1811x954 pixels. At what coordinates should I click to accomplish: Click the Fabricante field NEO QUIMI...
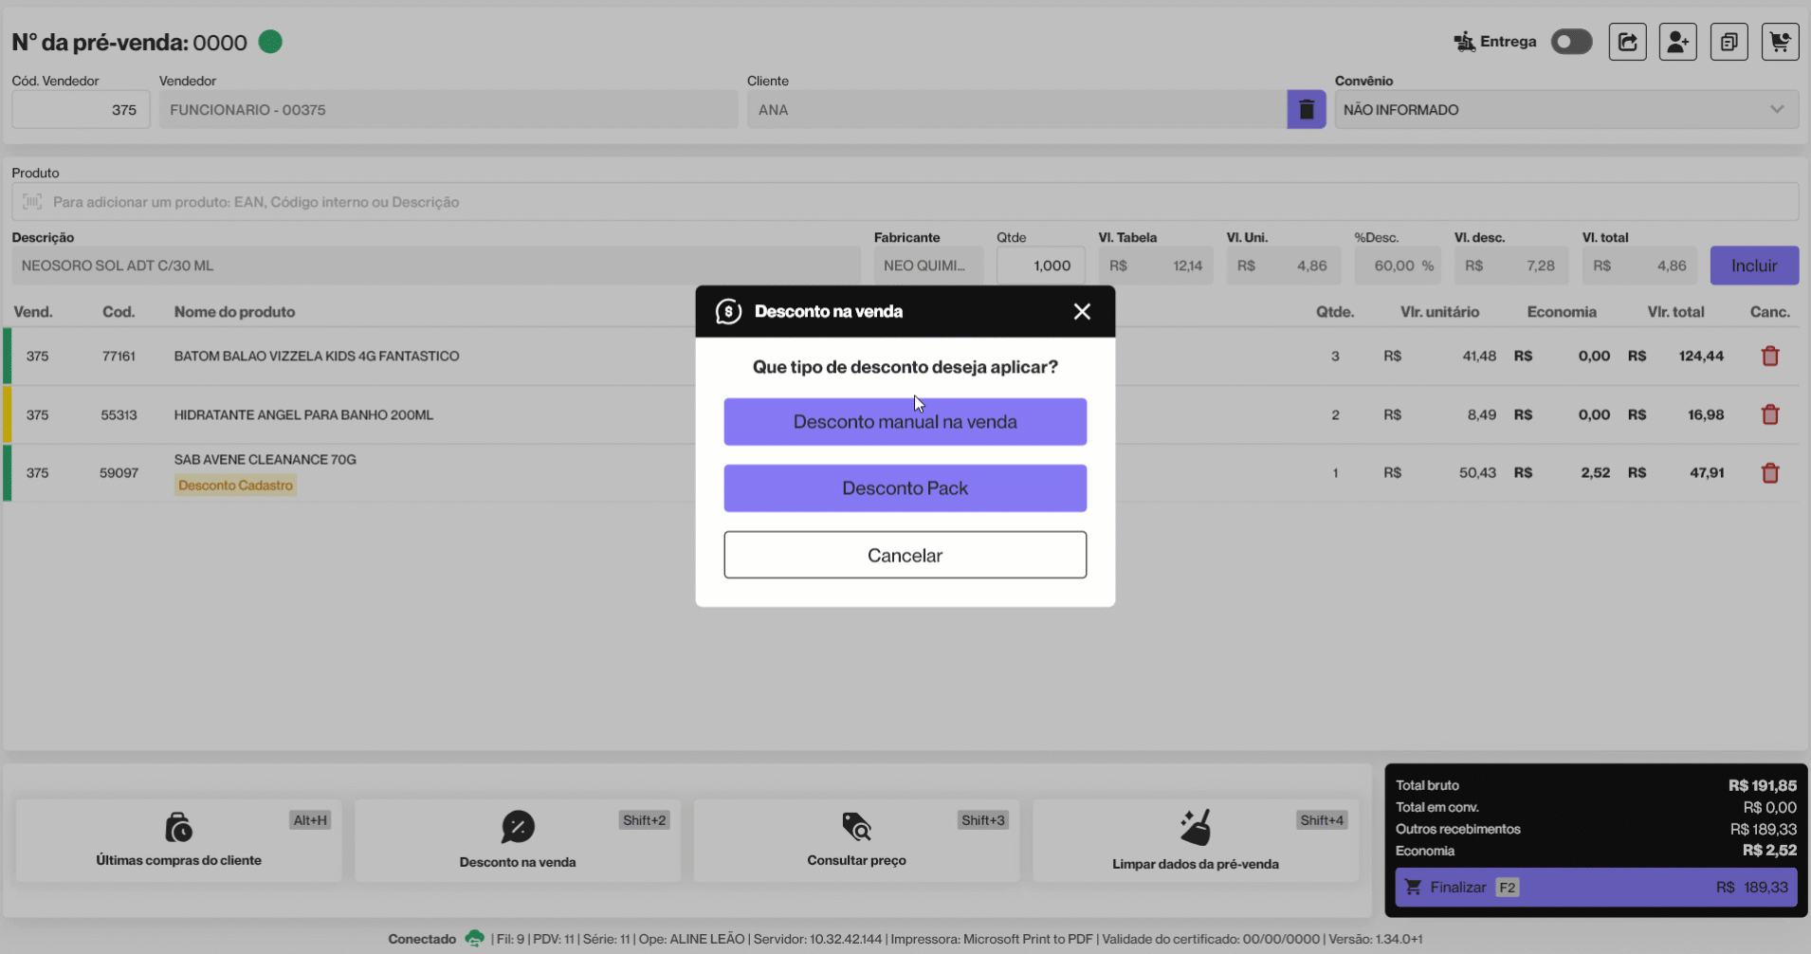(928, 266)
